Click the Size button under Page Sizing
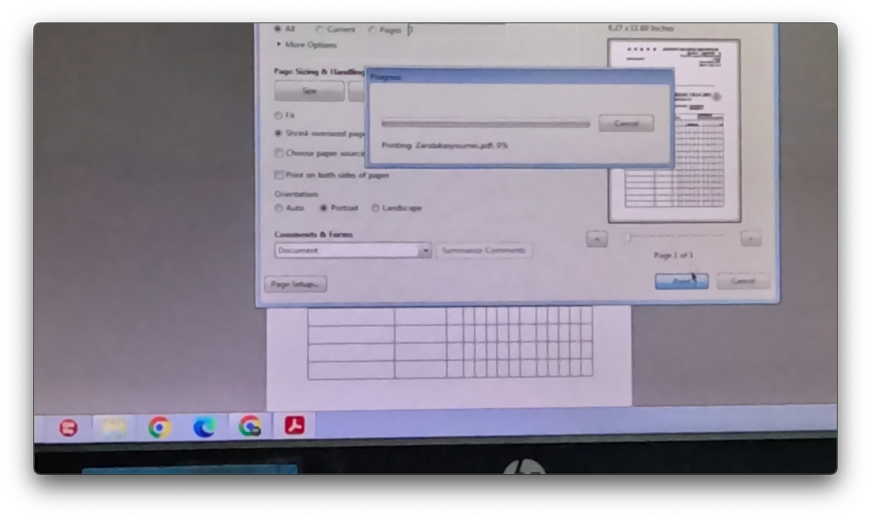871x519 pixels. point(309,91)
